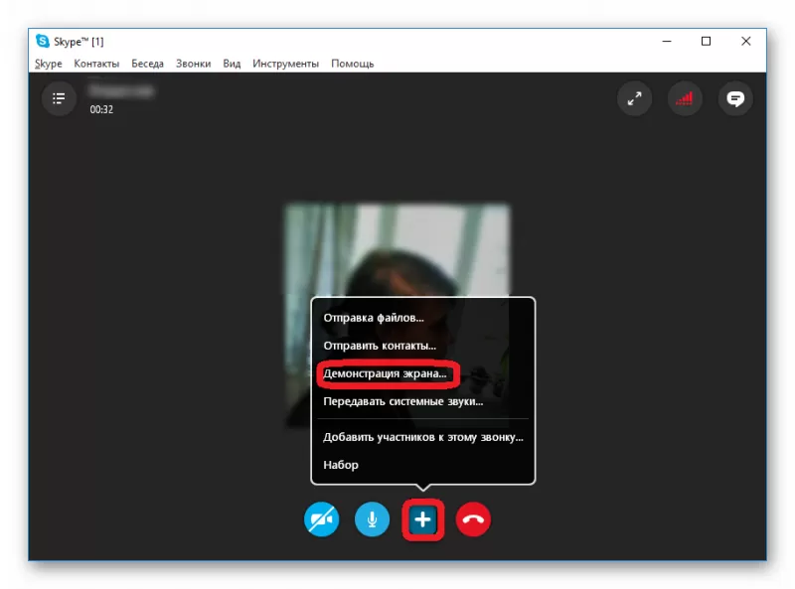Click the plus button for more options
Viewport: 795px width, 589px height.
(423, 519)
